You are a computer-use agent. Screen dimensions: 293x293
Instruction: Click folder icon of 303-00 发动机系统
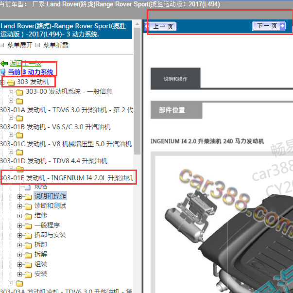tap(19, 92)
